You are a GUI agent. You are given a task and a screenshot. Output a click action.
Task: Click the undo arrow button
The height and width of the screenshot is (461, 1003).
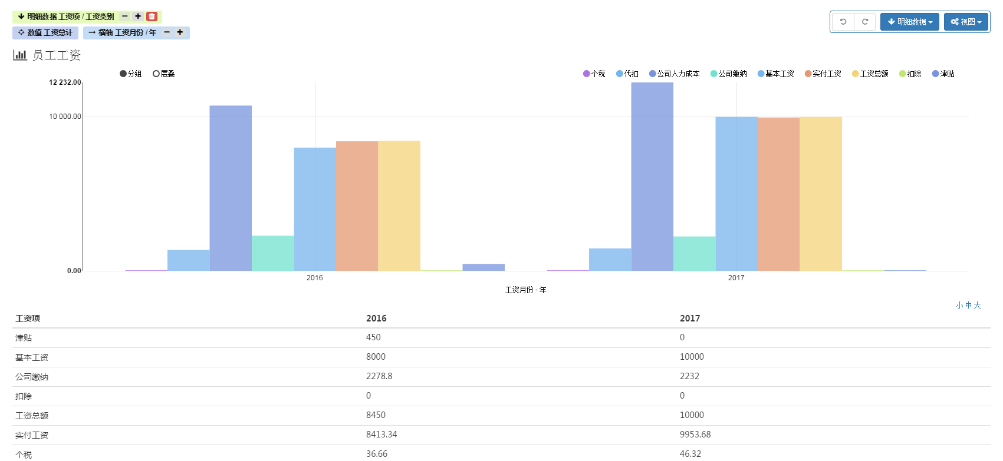tap(843, 22)
